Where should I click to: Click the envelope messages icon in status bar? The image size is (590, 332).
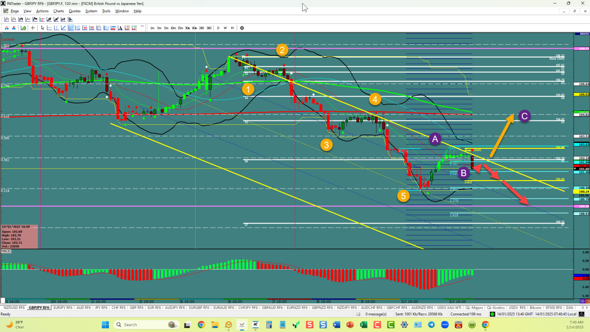point(358,314)
